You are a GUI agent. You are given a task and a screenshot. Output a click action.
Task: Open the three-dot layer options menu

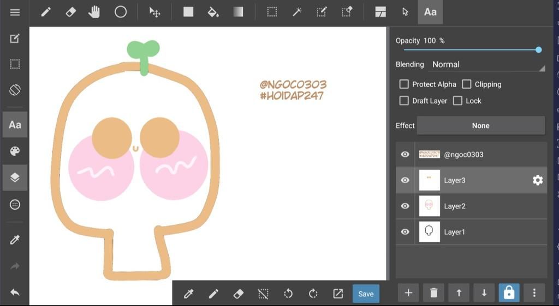click(534, 293)
